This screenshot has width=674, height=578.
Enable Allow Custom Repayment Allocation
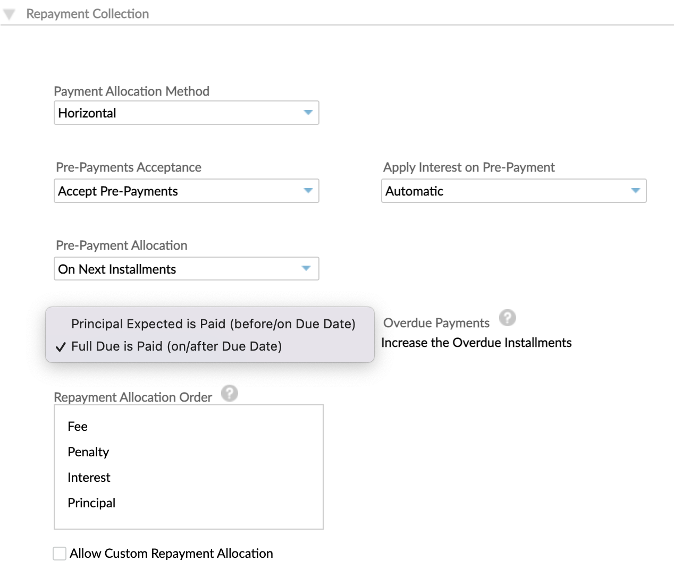point(59,553)
